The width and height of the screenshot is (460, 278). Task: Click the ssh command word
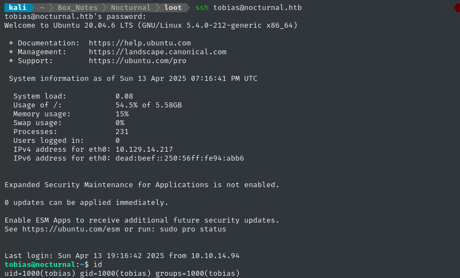click(x=202, y=8)
